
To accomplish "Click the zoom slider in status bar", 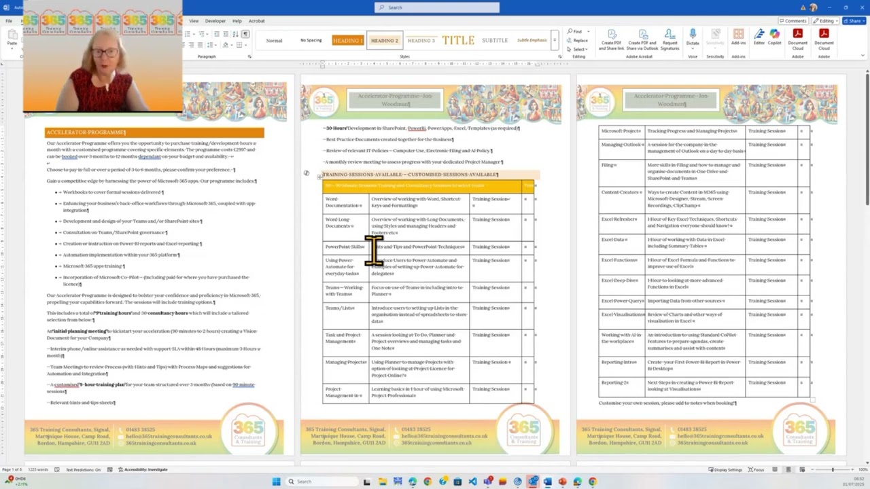I will [x=832, y=470].
